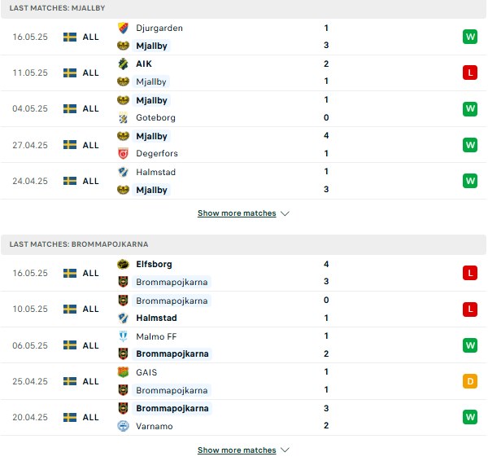The image size is (488, 461).
Task: Click the Goteborg team crest icon
Action: [x=123, y=118]
